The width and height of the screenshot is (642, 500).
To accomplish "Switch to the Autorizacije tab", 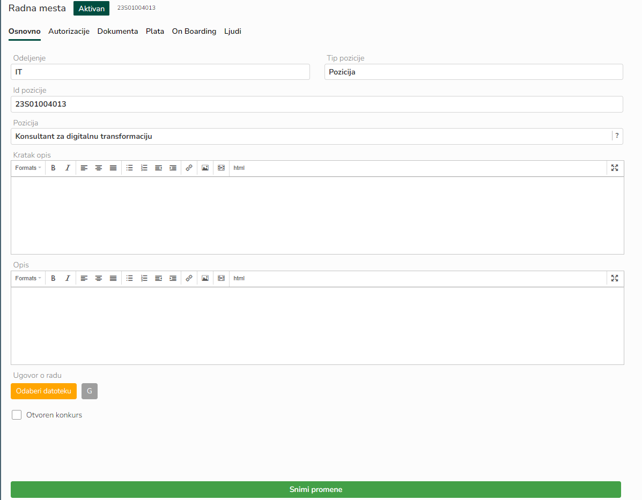I will [69, 31].
